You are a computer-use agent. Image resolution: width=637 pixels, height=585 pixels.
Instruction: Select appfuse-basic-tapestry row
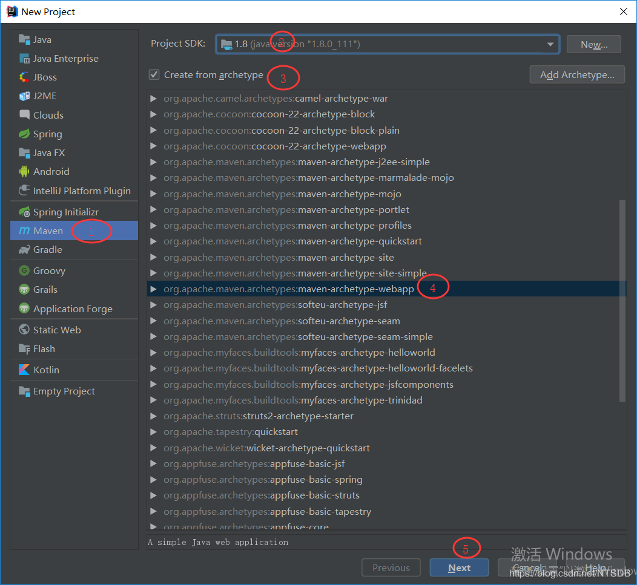386,512
